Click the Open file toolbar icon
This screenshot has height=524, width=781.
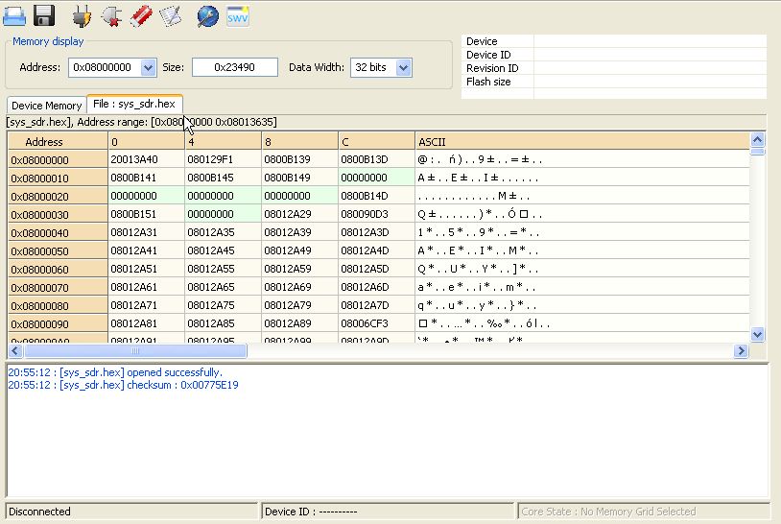pos(14,15)
